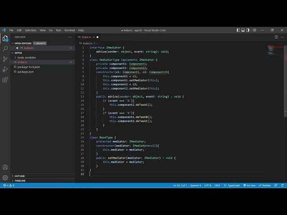
Task: Click unsaved dot on index.ts tab
Action: tap(97, 37)
